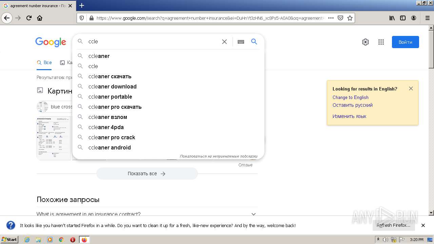The image size is (434, 244).
Task: Show site security padlock info
Action: click(91, 18)
